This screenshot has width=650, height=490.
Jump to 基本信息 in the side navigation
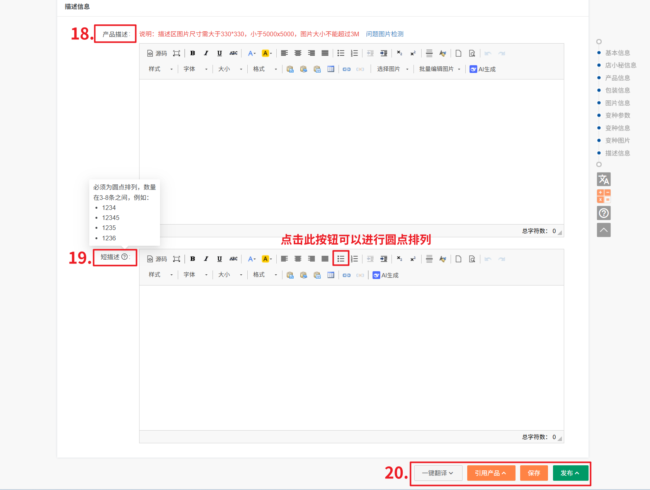coord(617,53)
